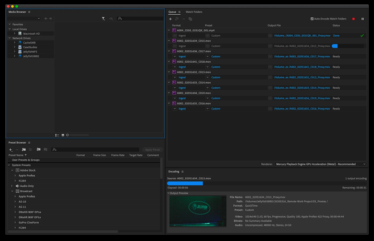Click A002_02051641_C018_Proxy.mov output file link

[302, 67]
